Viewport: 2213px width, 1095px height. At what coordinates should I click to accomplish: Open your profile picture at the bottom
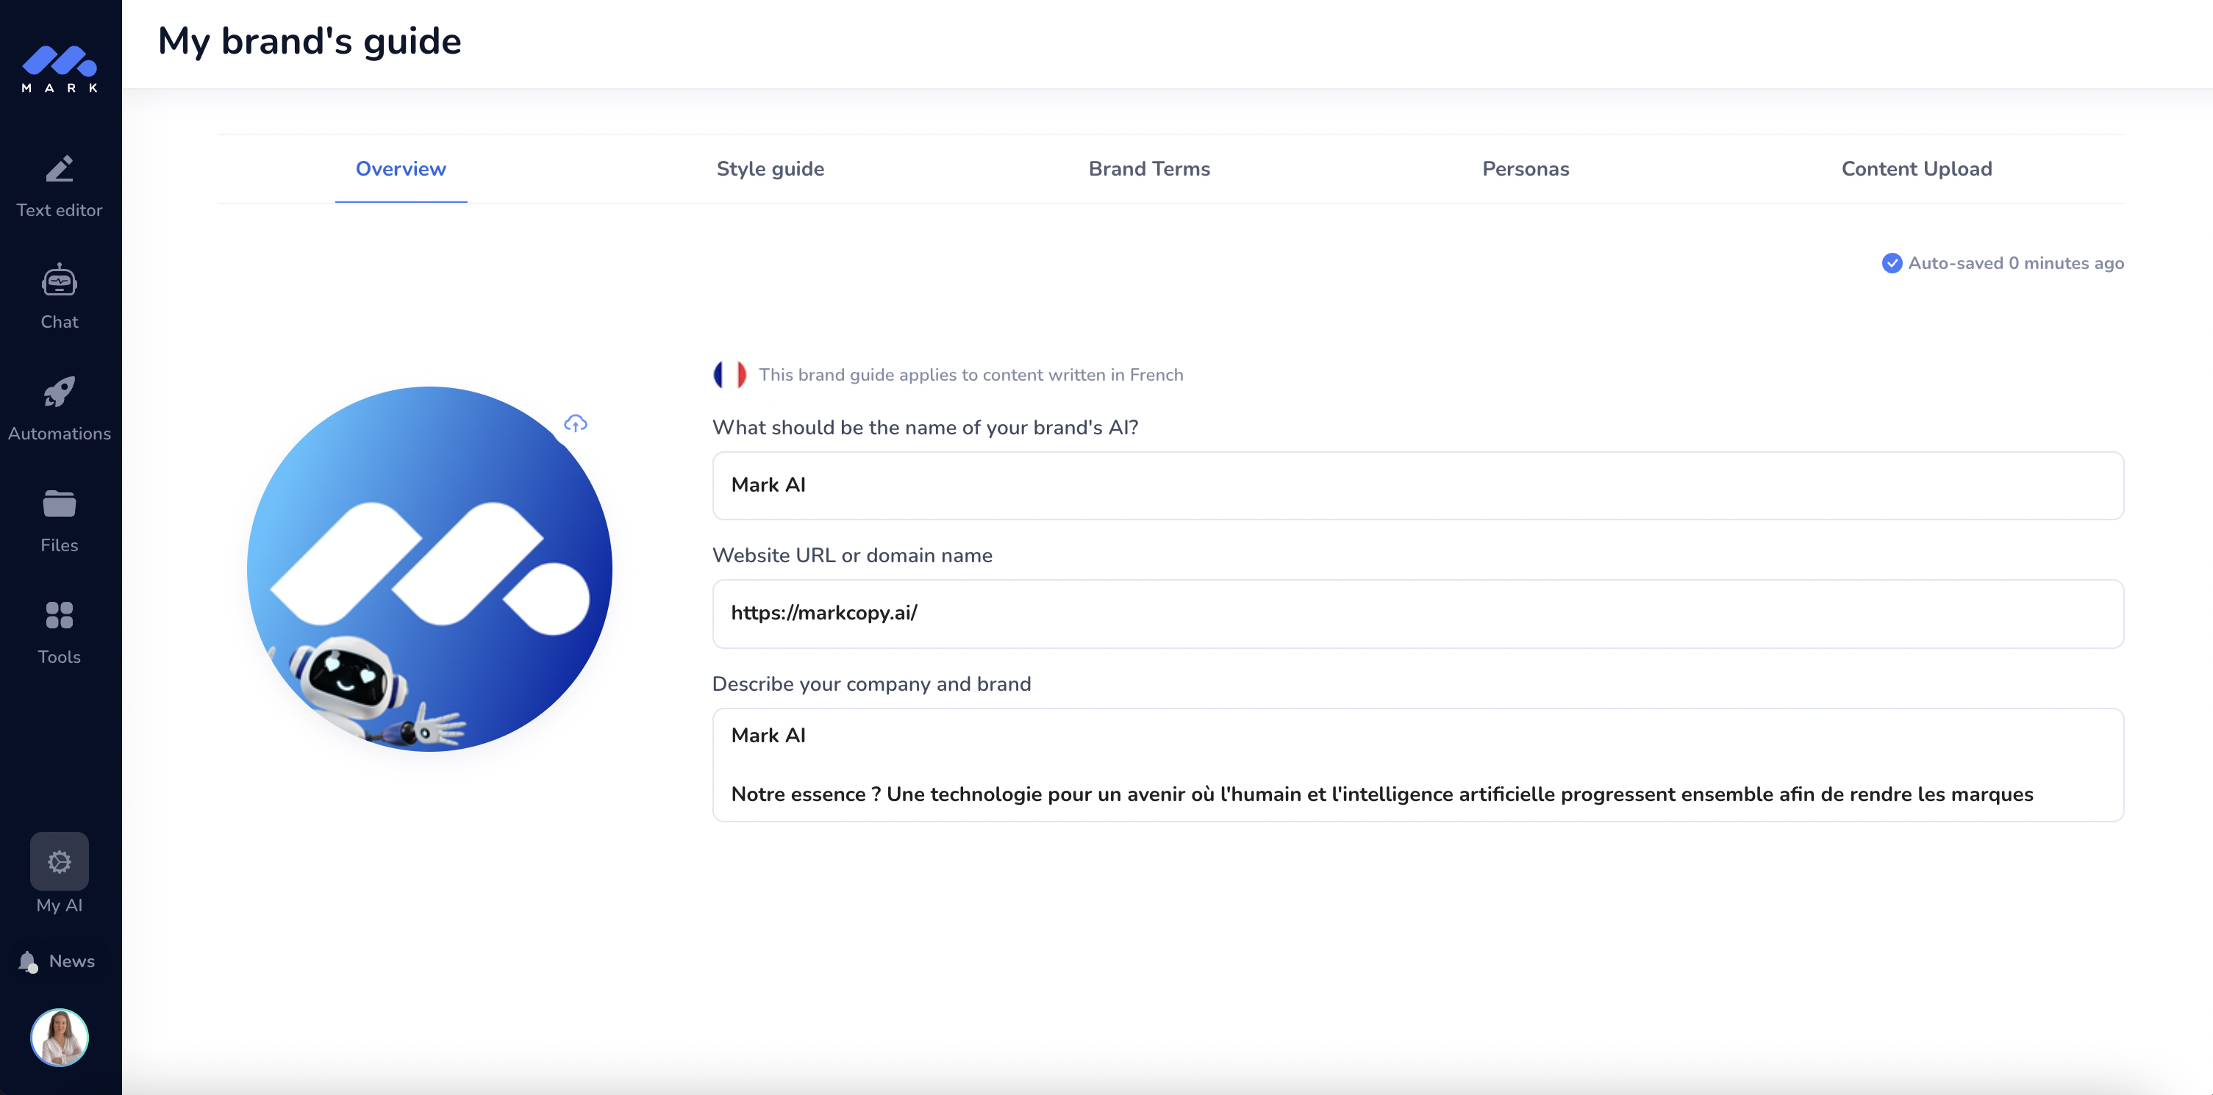coord(60,1038)
